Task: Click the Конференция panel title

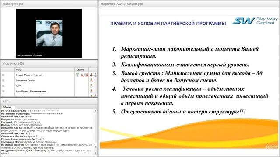Action: (x=13, y=4)
